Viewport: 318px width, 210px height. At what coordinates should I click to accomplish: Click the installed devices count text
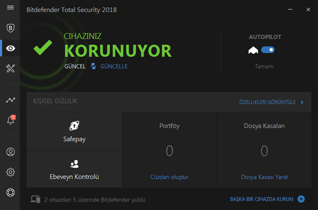point(95,200)
